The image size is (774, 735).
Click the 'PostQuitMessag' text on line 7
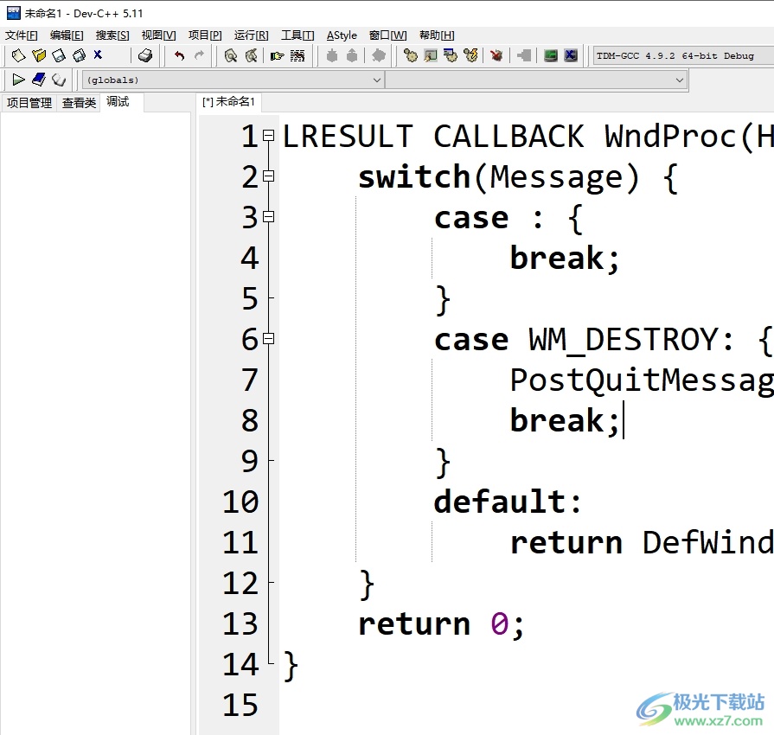coord(642,380)
